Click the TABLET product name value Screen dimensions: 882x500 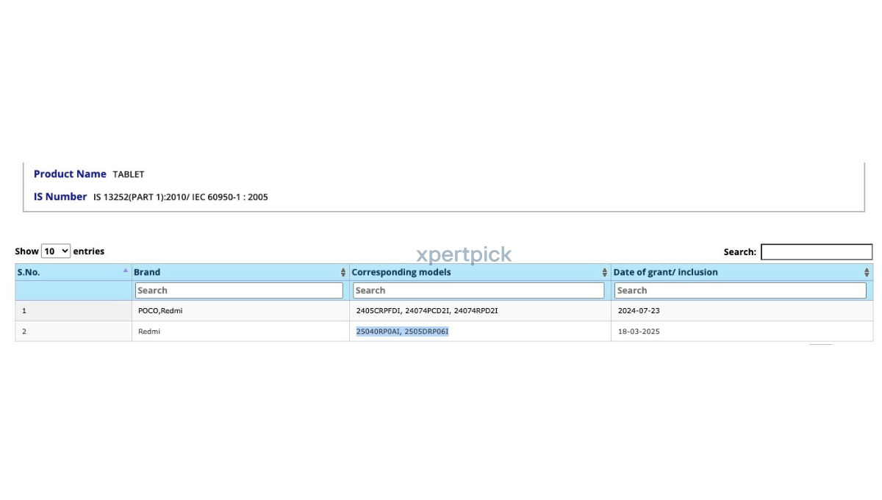(x=129, y=175)
